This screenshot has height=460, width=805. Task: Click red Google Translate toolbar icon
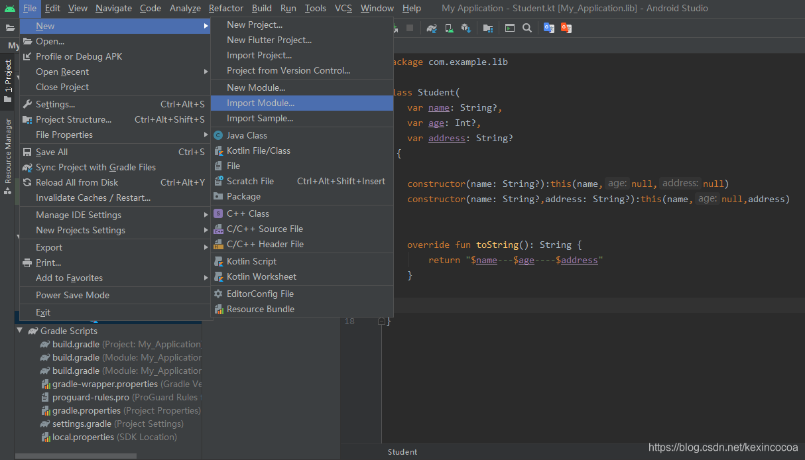tap(566, 28)
